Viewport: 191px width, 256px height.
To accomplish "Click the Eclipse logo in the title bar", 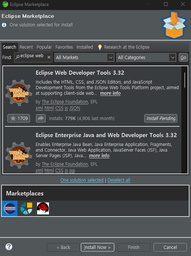I will [x=5, y=4].
